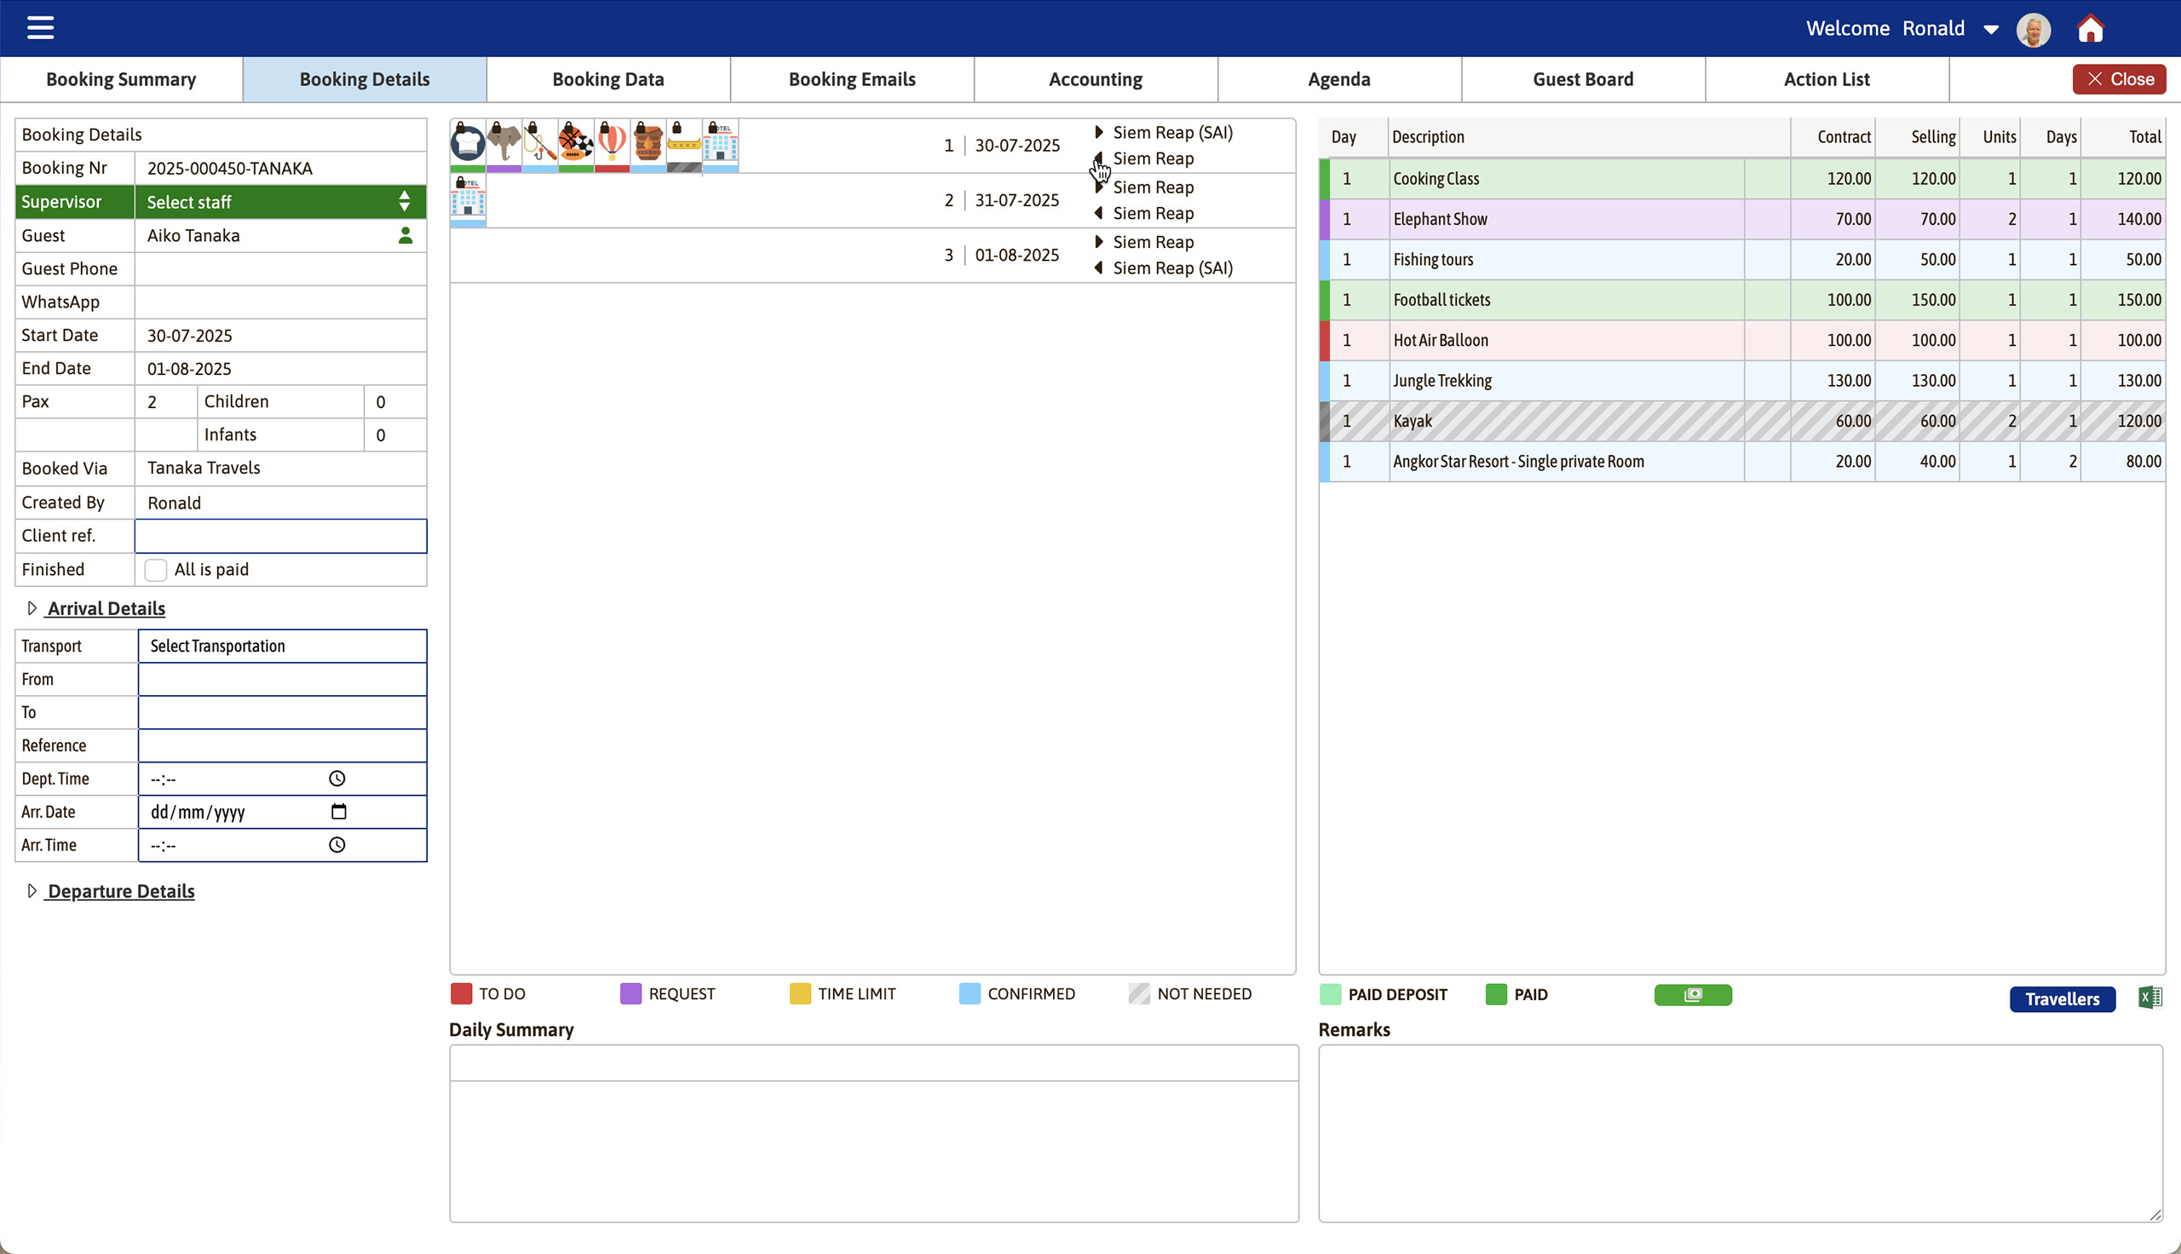Switch to the Accounting tab

click(1096, 79)
